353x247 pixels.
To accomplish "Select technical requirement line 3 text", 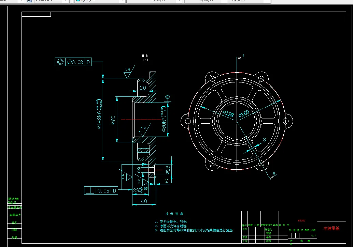I will 194,230.
